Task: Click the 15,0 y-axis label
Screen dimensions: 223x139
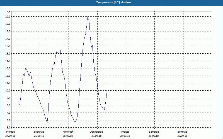Action: click(x=8, y=53)
